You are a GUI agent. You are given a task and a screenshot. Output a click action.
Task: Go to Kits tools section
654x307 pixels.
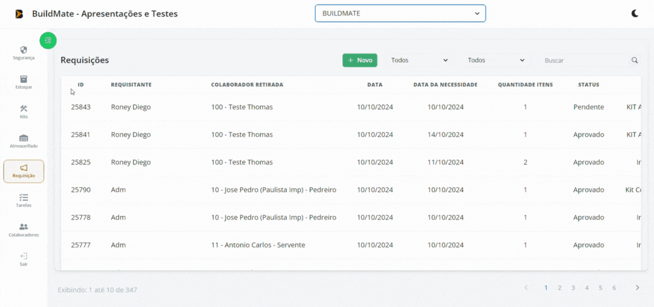pyautogui.click(x=24, y=112)
